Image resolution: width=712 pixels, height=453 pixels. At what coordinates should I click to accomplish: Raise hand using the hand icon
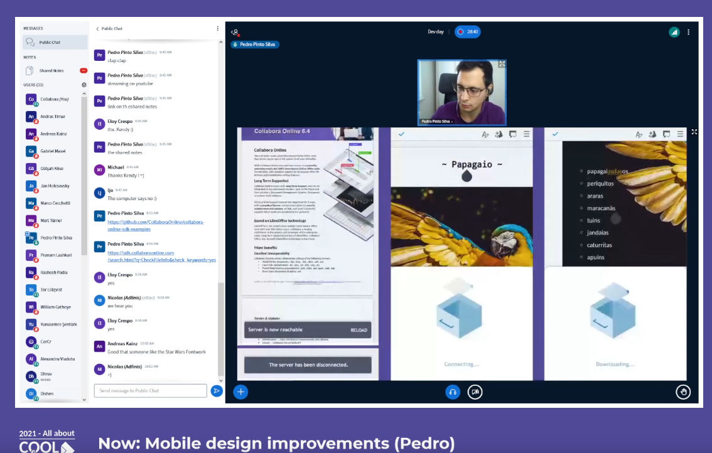(x=683, y=392)
